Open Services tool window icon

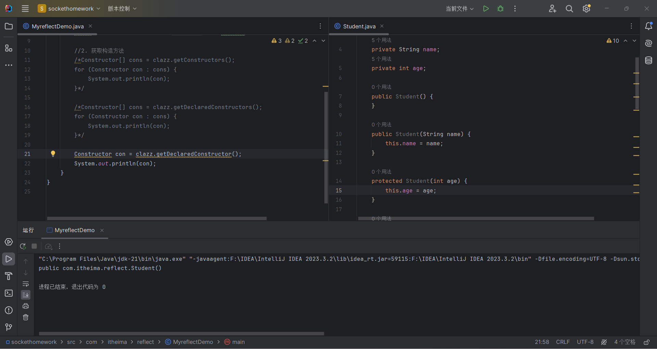pyautogui.click(x=9, y=242)
